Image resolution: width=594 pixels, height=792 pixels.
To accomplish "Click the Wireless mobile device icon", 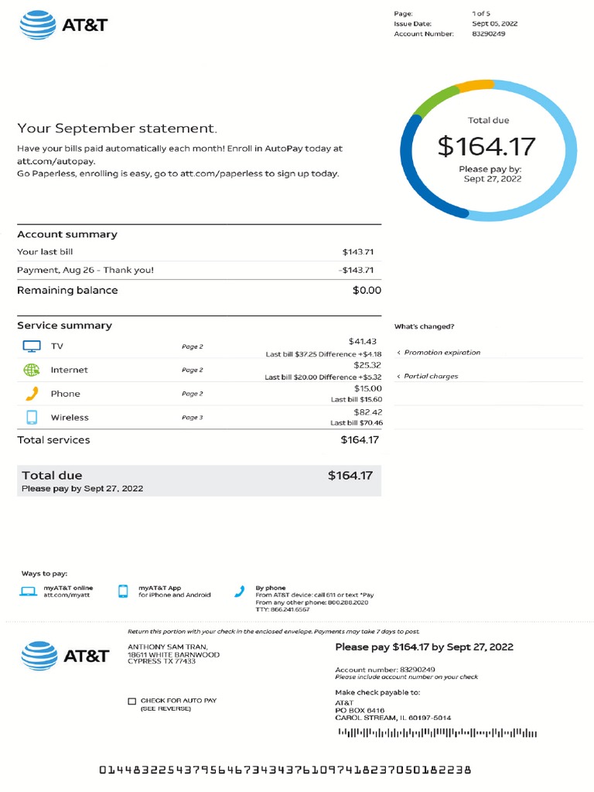I will 32,418.
